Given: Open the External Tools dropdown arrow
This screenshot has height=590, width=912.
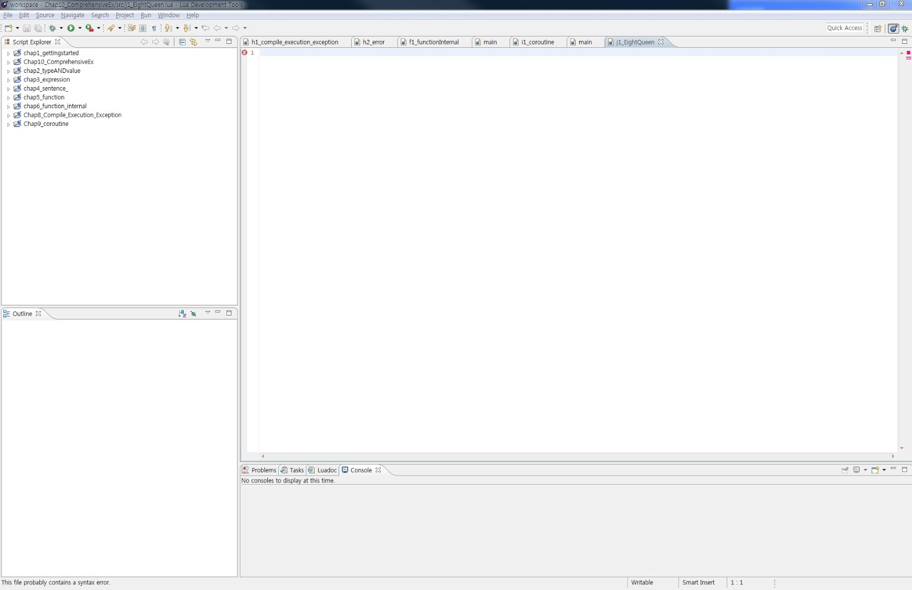Looking at the screenshot, I should 99,28.
